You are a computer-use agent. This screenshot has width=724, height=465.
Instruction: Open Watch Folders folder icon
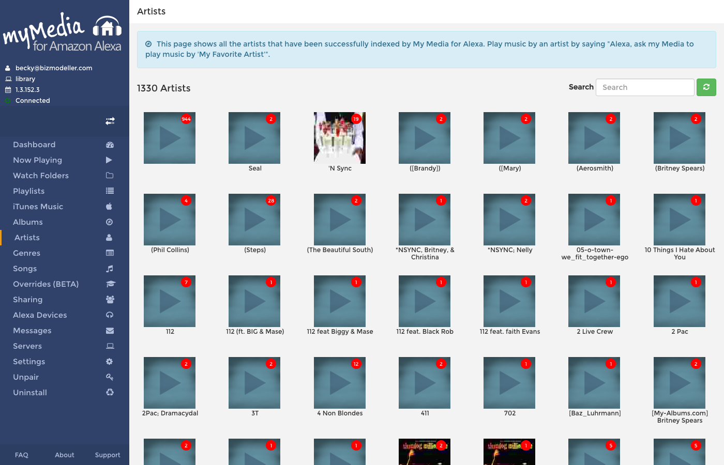click(110, 176)
